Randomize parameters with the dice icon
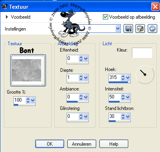Image resolution: width=160 pixels, height=152 pixels. click(140, 29)
